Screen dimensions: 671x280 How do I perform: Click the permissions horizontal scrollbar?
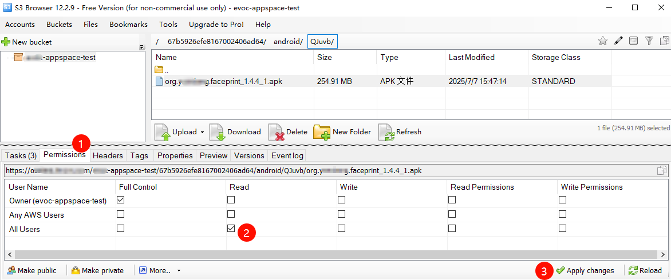coord(336,255)
